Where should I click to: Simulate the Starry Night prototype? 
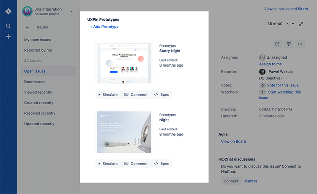(108, 94)
